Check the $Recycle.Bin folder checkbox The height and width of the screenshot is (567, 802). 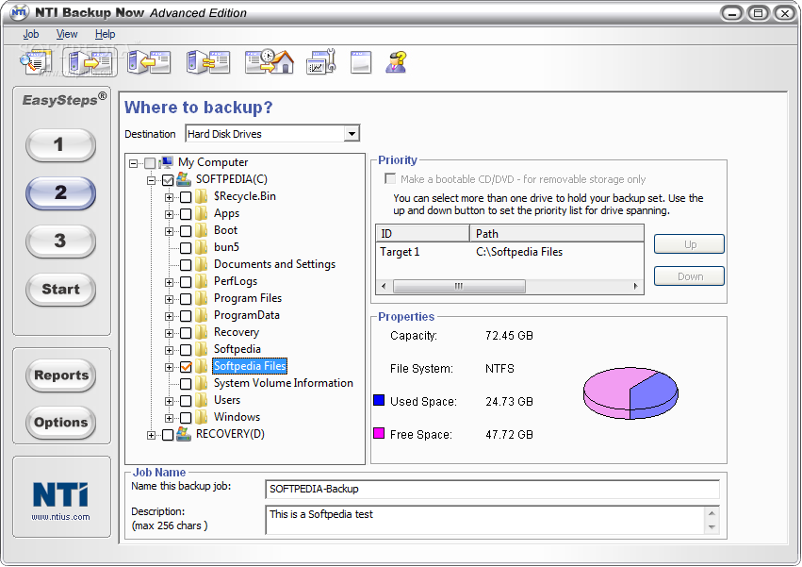click(186, 197)
